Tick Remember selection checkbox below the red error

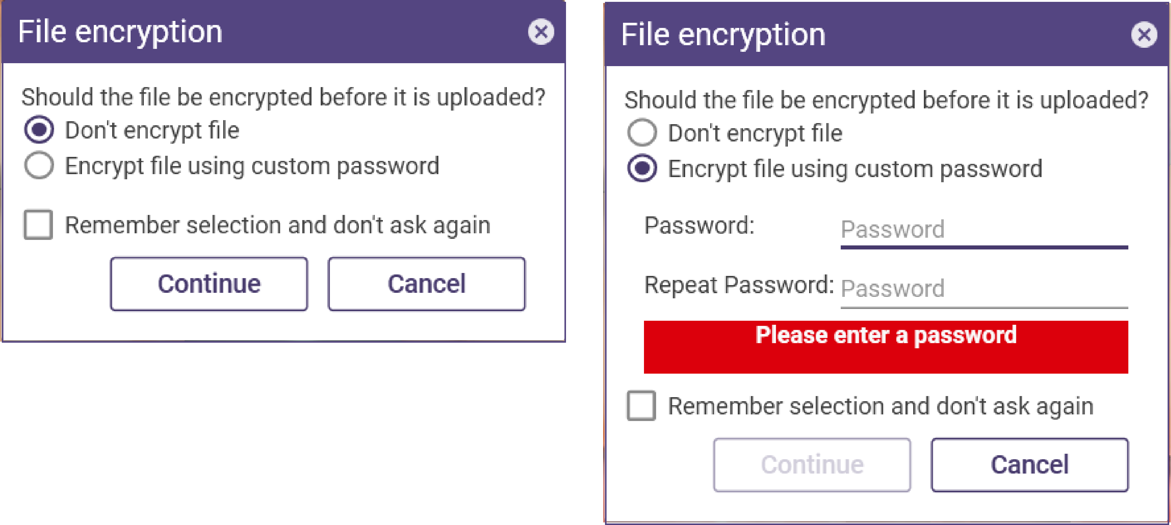tap(641, 406)
